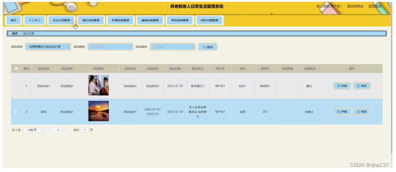Select the 老人在前台查看活动 remark cell
This screenshot has width=396, height=172.
point(198,112)
